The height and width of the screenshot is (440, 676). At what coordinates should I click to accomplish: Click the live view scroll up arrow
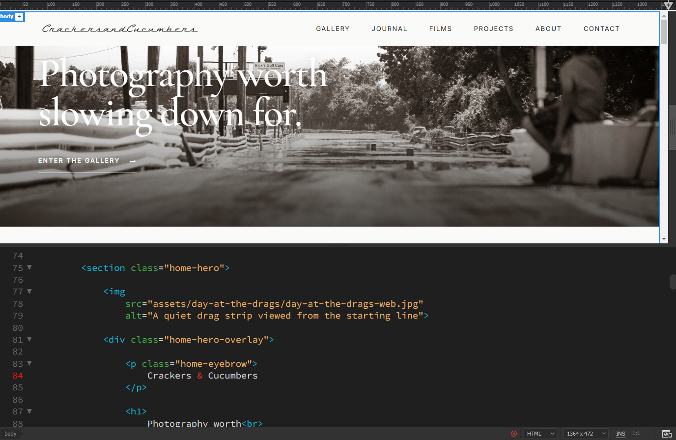click(664, 16)
